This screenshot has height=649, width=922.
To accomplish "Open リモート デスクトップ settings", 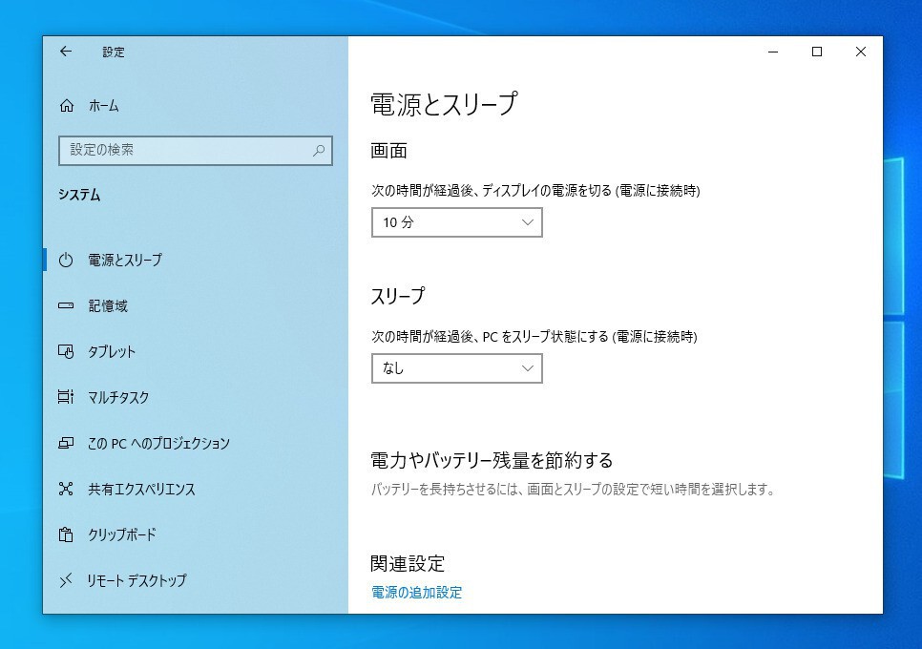I will pos(196,581).
